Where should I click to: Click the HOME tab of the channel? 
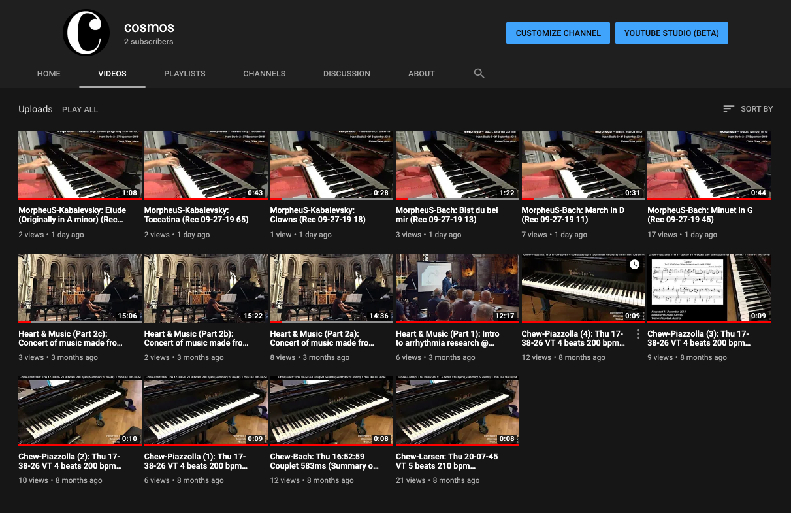[x=48, y=73]
